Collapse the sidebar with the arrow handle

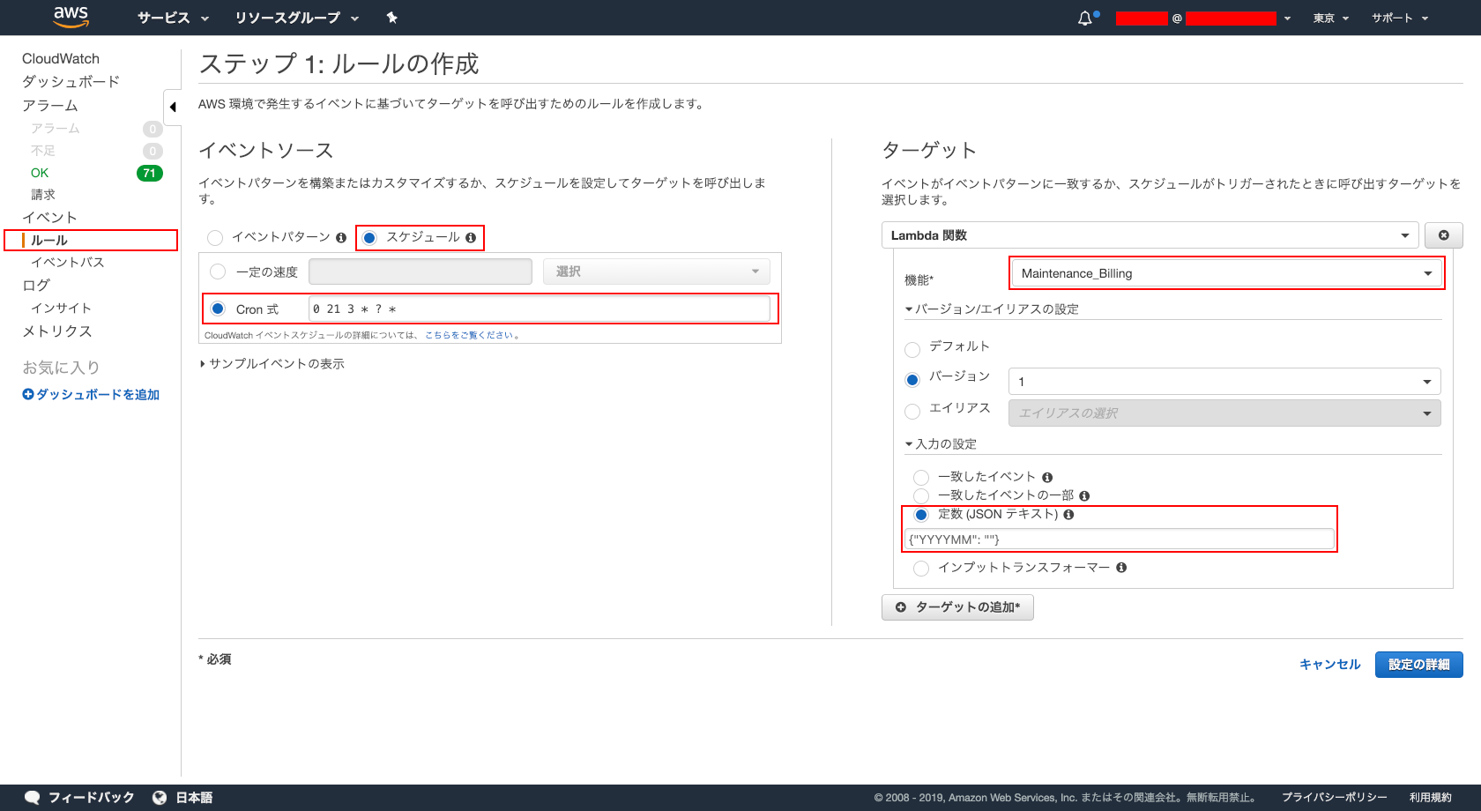(x=173, y=108)
